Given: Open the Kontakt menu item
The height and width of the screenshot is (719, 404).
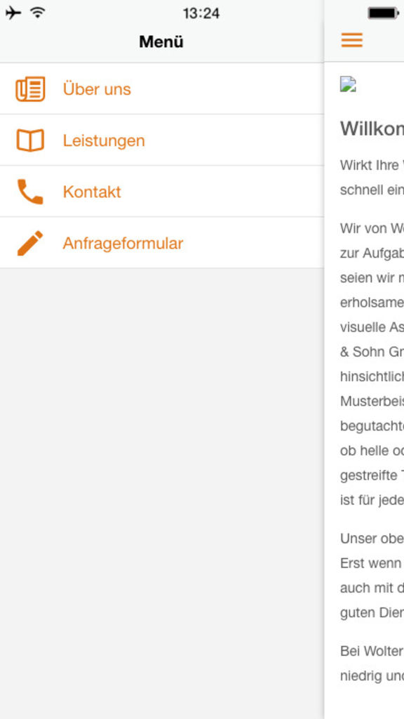Looking at the screenshot, I should pyautogui.click(x=162, y=192).
